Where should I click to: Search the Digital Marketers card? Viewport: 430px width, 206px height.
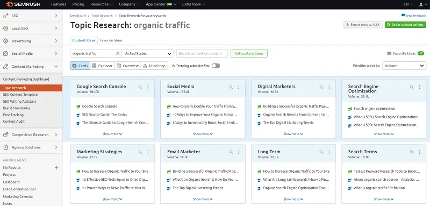tap(321, 87)
